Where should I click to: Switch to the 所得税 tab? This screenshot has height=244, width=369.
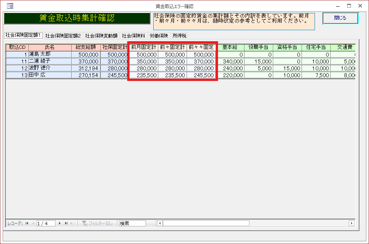pos(179,36)
